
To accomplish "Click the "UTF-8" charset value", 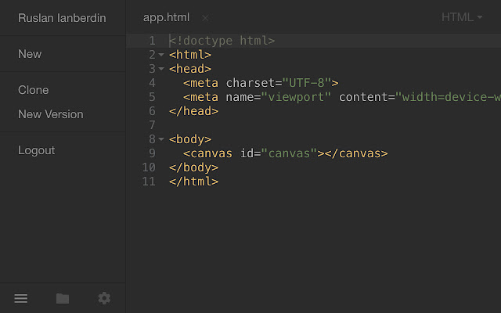I will coord(306,83).
